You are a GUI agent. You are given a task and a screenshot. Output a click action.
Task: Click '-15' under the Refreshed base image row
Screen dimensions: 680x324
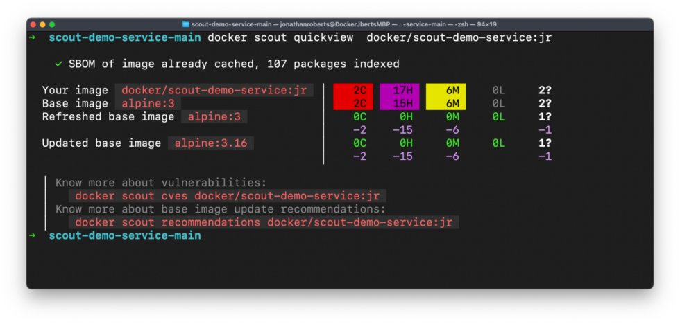(402, 130)
